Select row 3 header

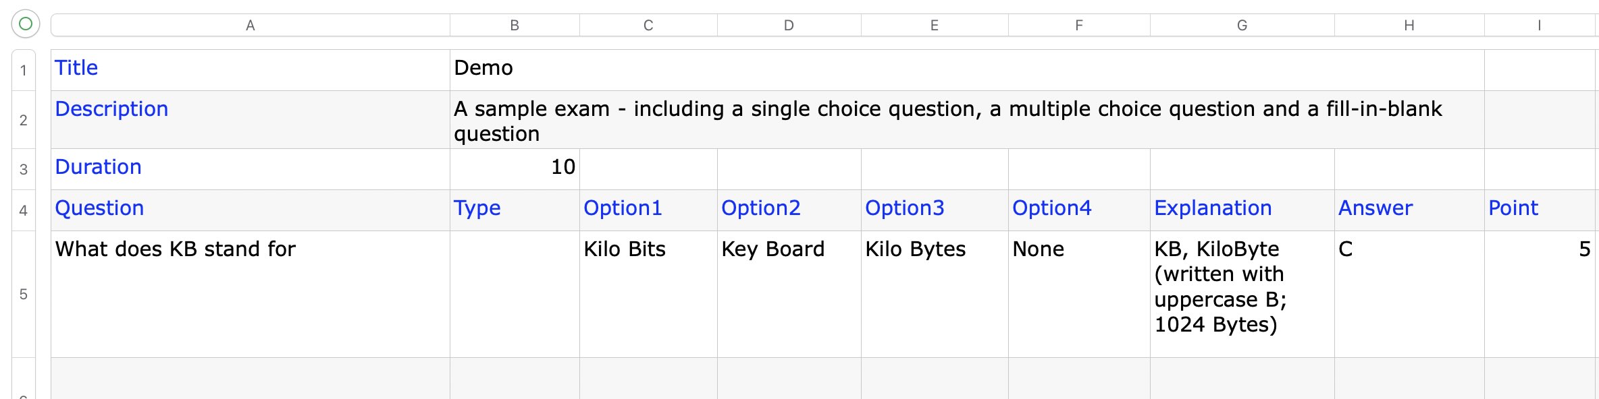pos(24,169)
